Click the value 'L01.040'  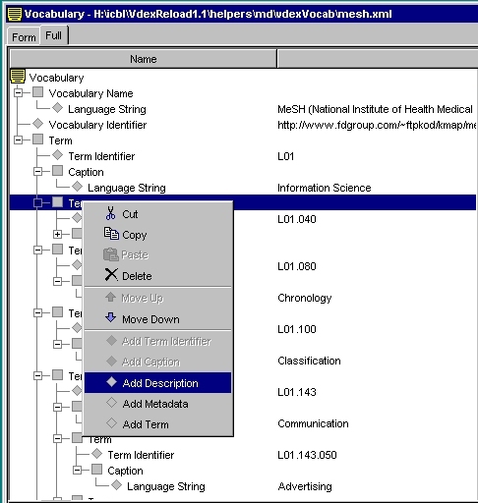(x=297, y=219)
